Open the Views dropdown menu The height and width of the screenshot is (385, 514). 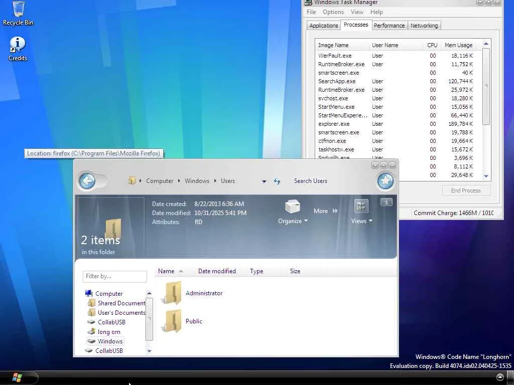point(362,221)
